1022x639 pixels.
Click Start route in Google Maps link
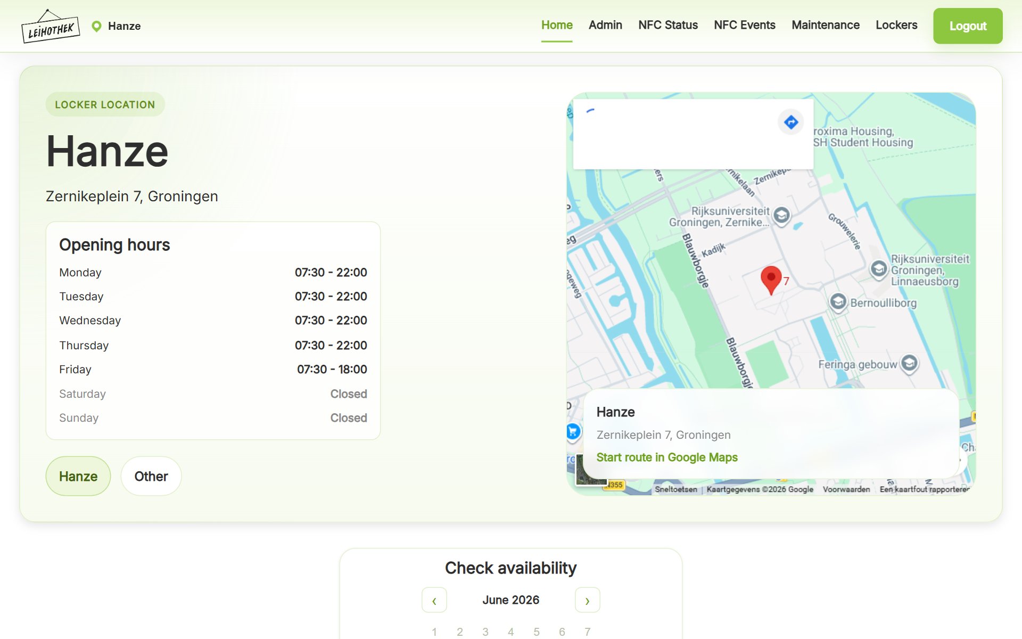[667, 457]
